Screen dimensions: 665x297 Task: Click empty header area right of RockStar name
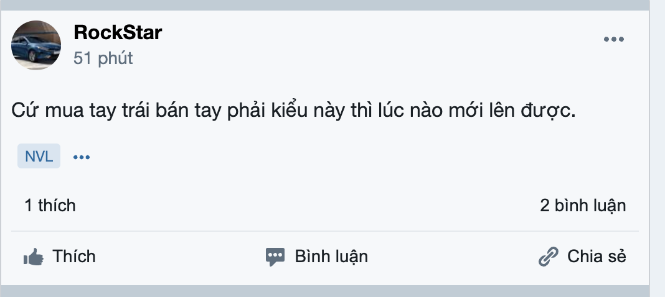click(374, 37)
